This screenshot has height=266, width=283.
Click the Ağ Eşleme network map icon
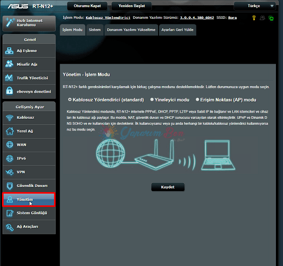coord(9,50)
